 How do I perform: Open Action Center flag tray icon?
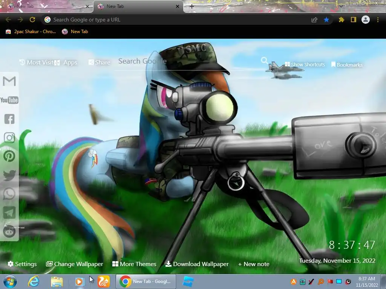point(330,281)
